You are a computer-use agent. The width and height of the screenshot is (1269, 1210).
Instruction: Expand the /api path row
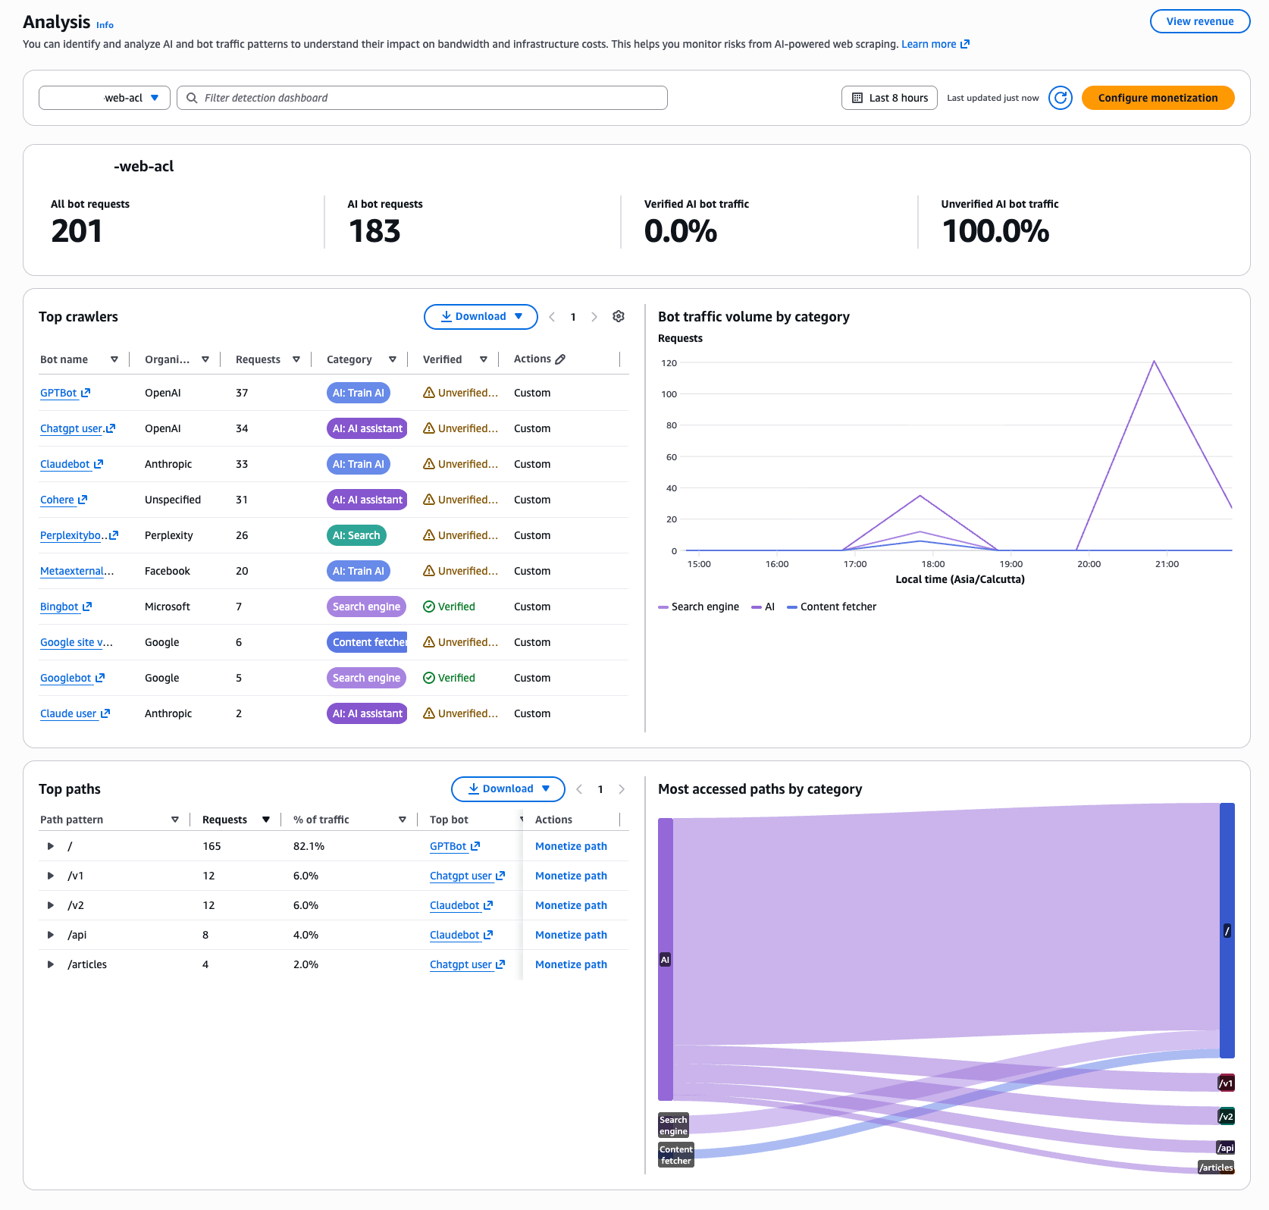coord(51,935)
